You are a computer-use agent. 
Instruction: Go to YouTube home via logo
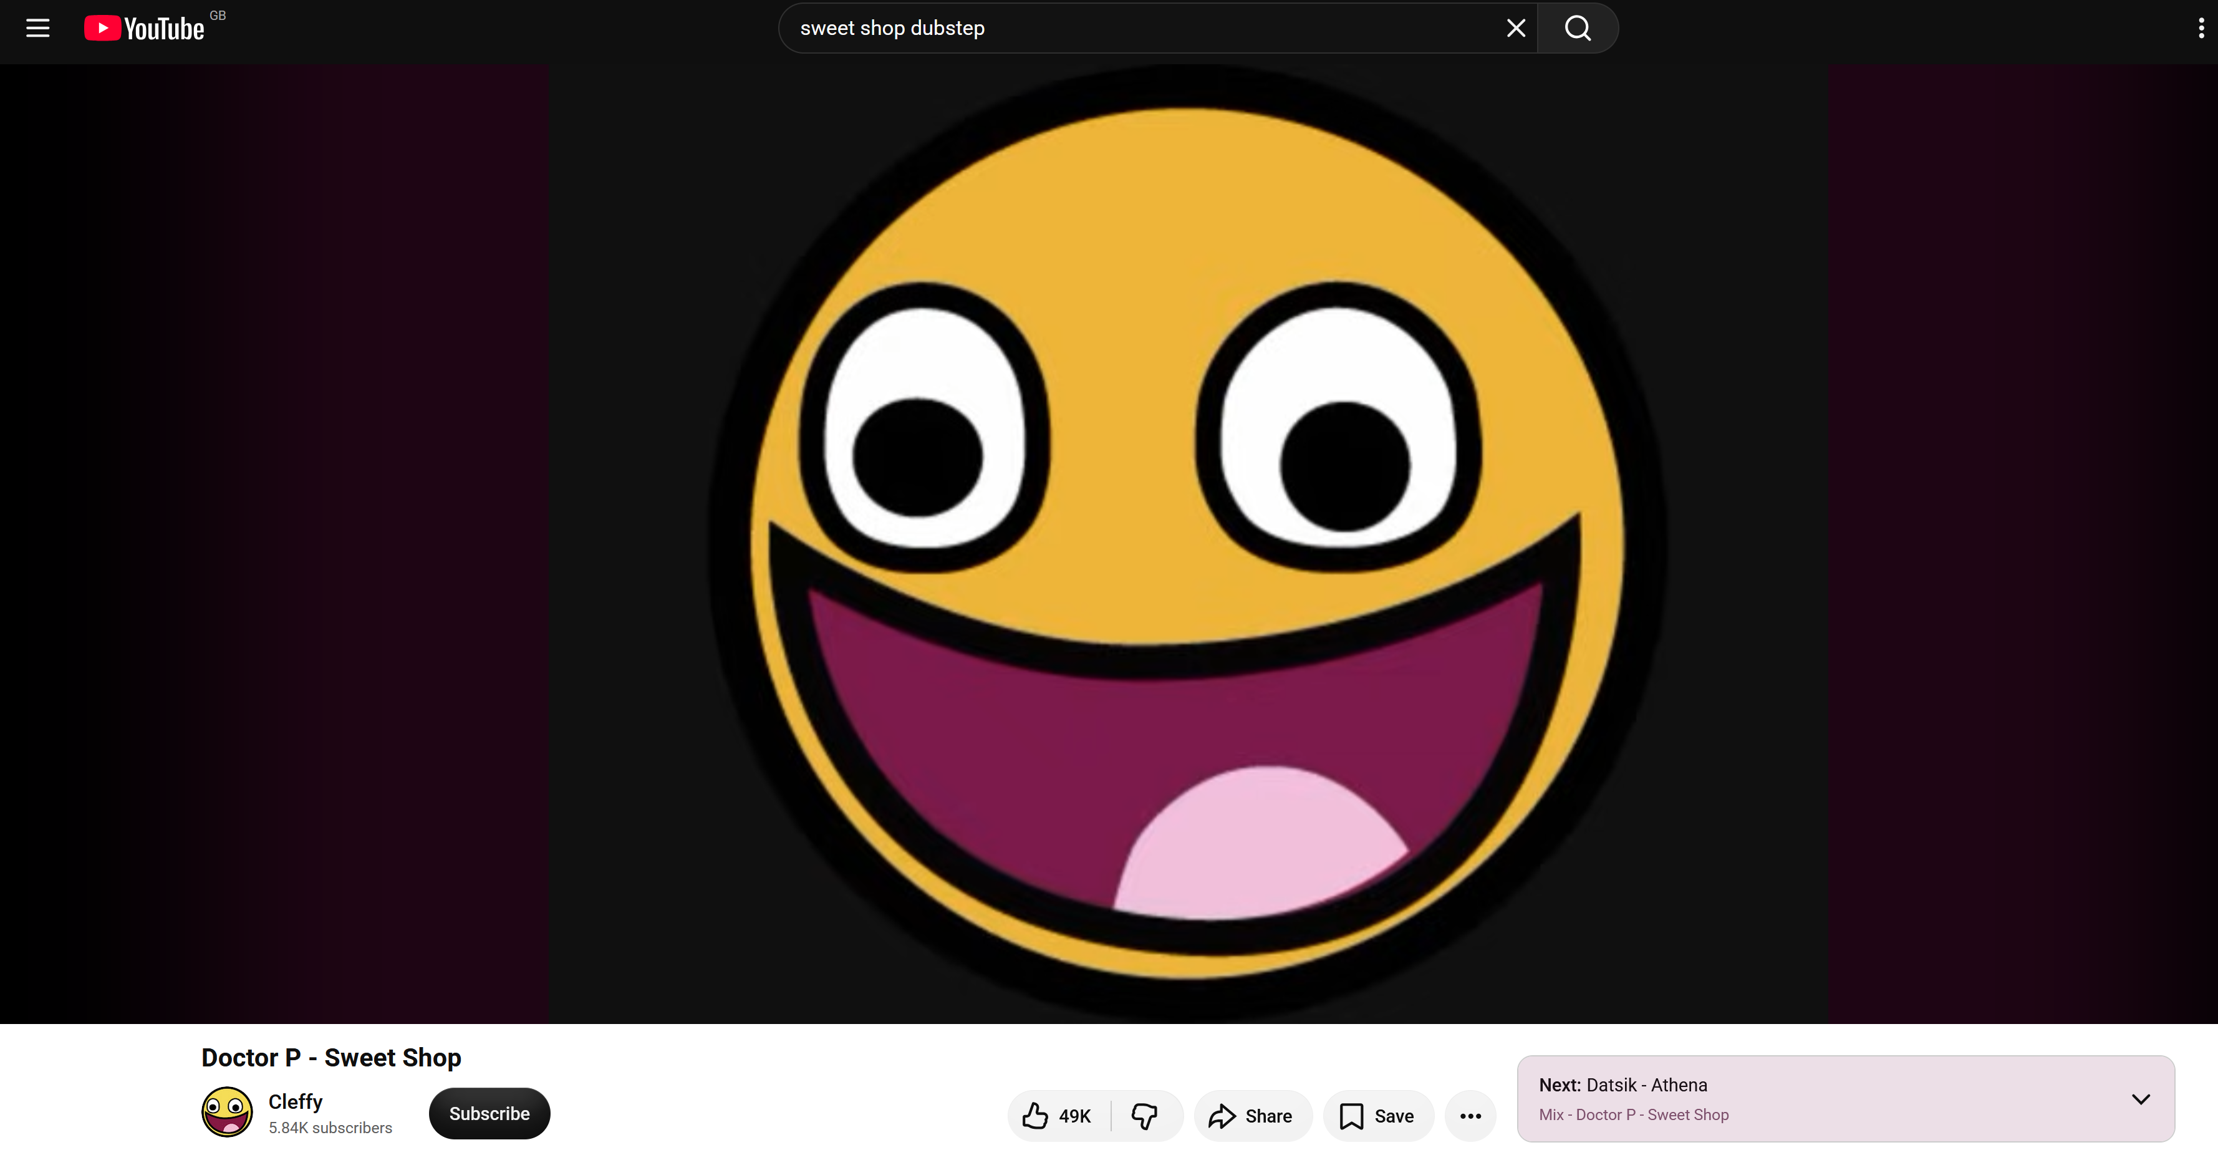145,29
